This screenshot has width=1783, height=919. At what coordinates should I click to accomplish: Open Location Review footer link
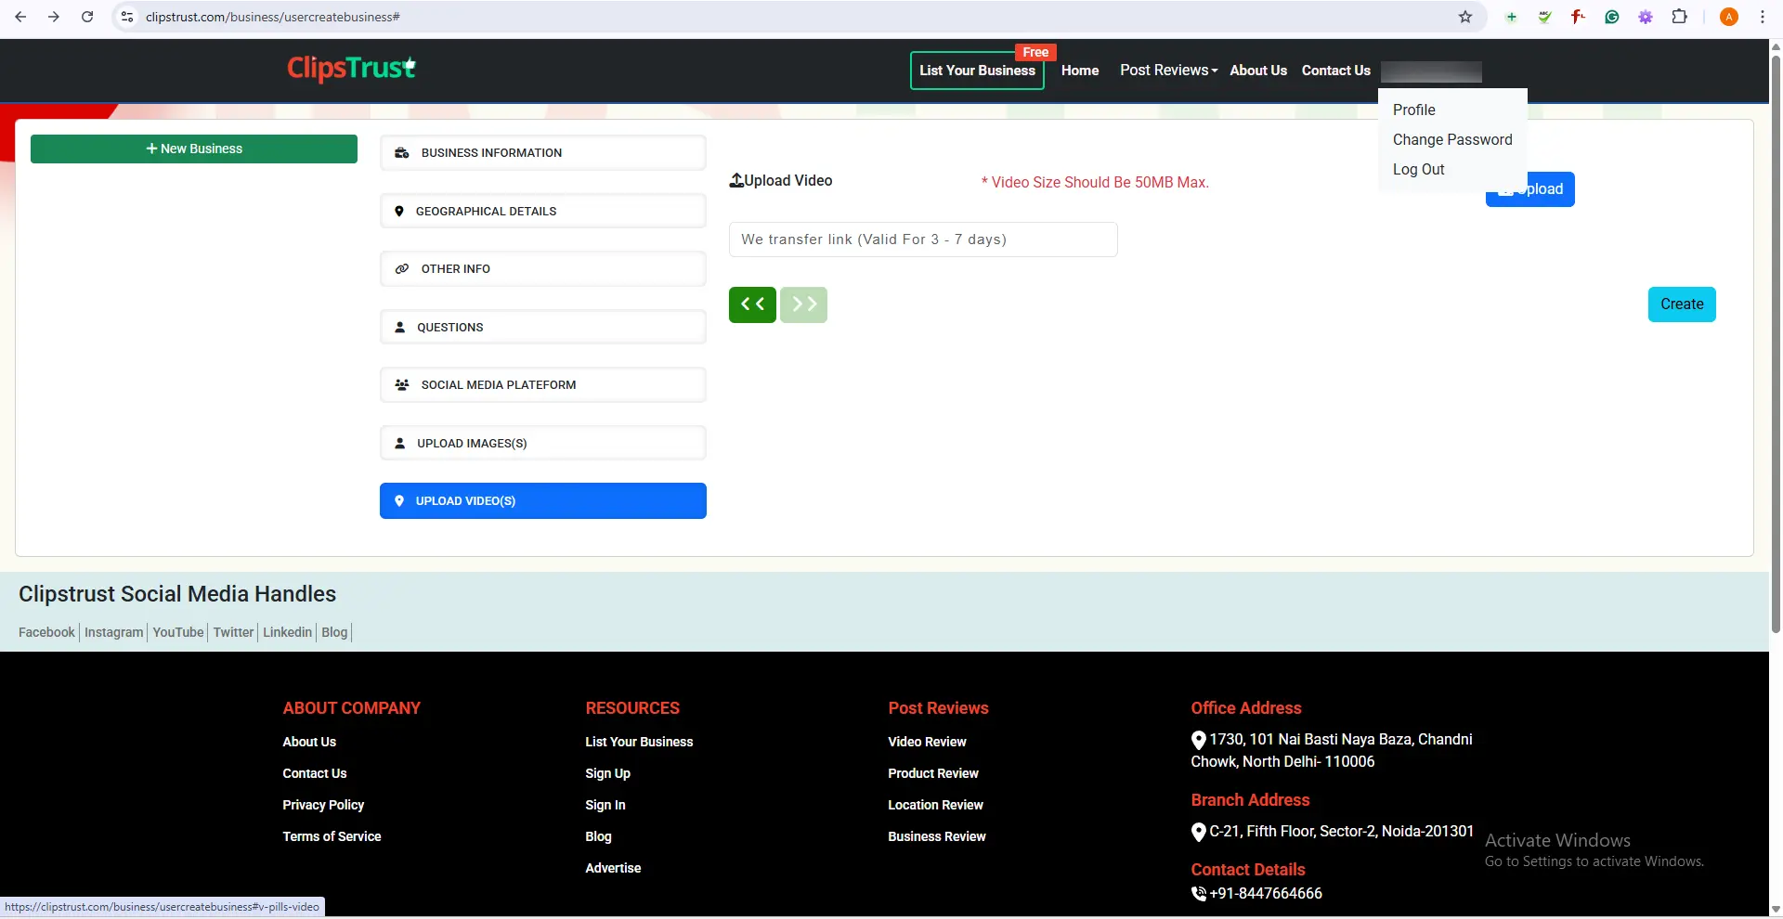point(935,805)
